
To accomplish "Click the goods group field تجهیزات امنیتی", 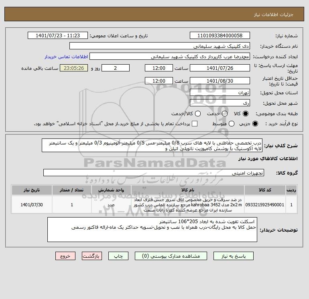I will [154, 173].
